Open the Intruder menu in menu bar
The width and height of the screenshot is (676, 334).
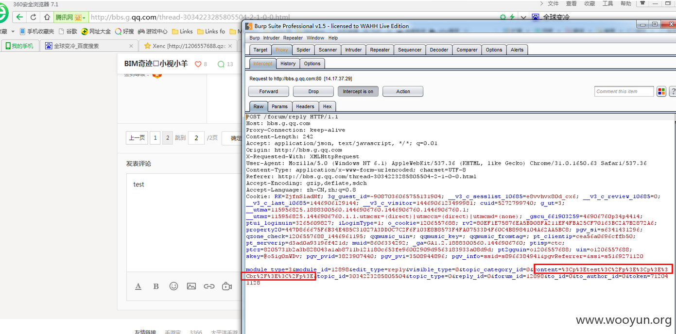(x=272, y=38)
